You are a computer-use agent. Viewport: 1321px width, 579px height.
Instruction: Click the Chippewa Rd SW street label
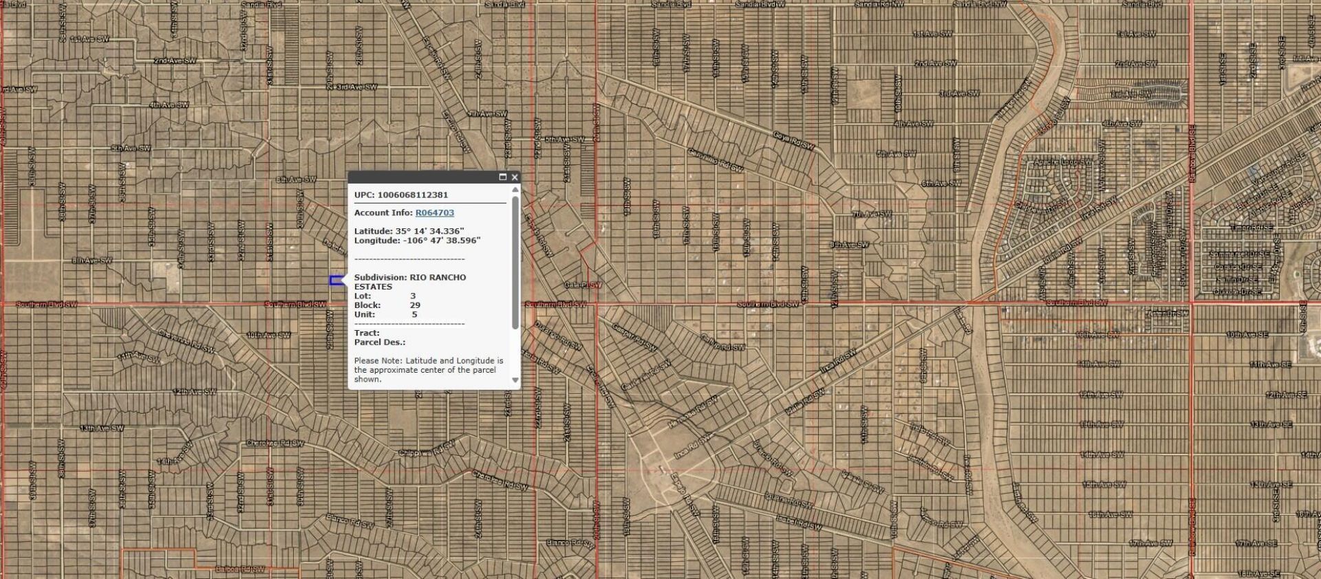pyautogui.click(x=427, y=450)
